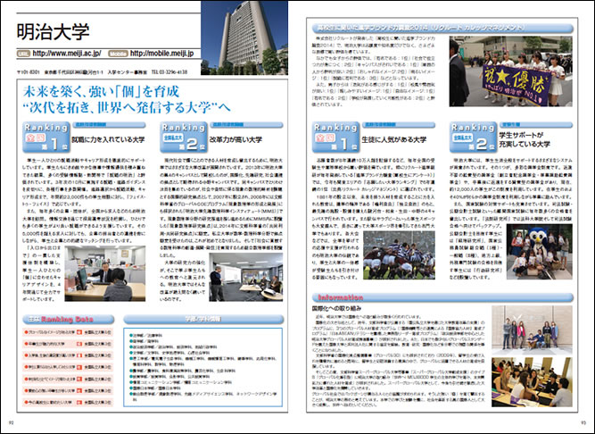Viewport: 595px width, 434px height.
Task: Select the seminar room lecturer photo
Action: pyautogui.click(x=246, y=277)
